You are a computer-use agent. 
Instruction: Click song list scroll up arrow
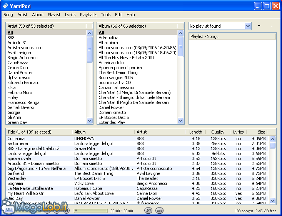click(273, 139)
